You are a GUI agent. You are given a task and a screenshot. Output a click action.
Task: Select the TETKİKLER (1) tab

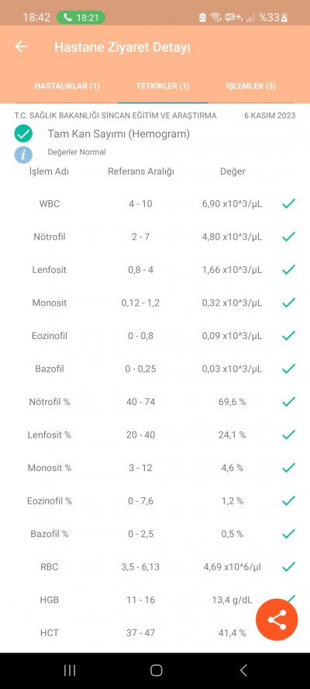pos(163,85)
